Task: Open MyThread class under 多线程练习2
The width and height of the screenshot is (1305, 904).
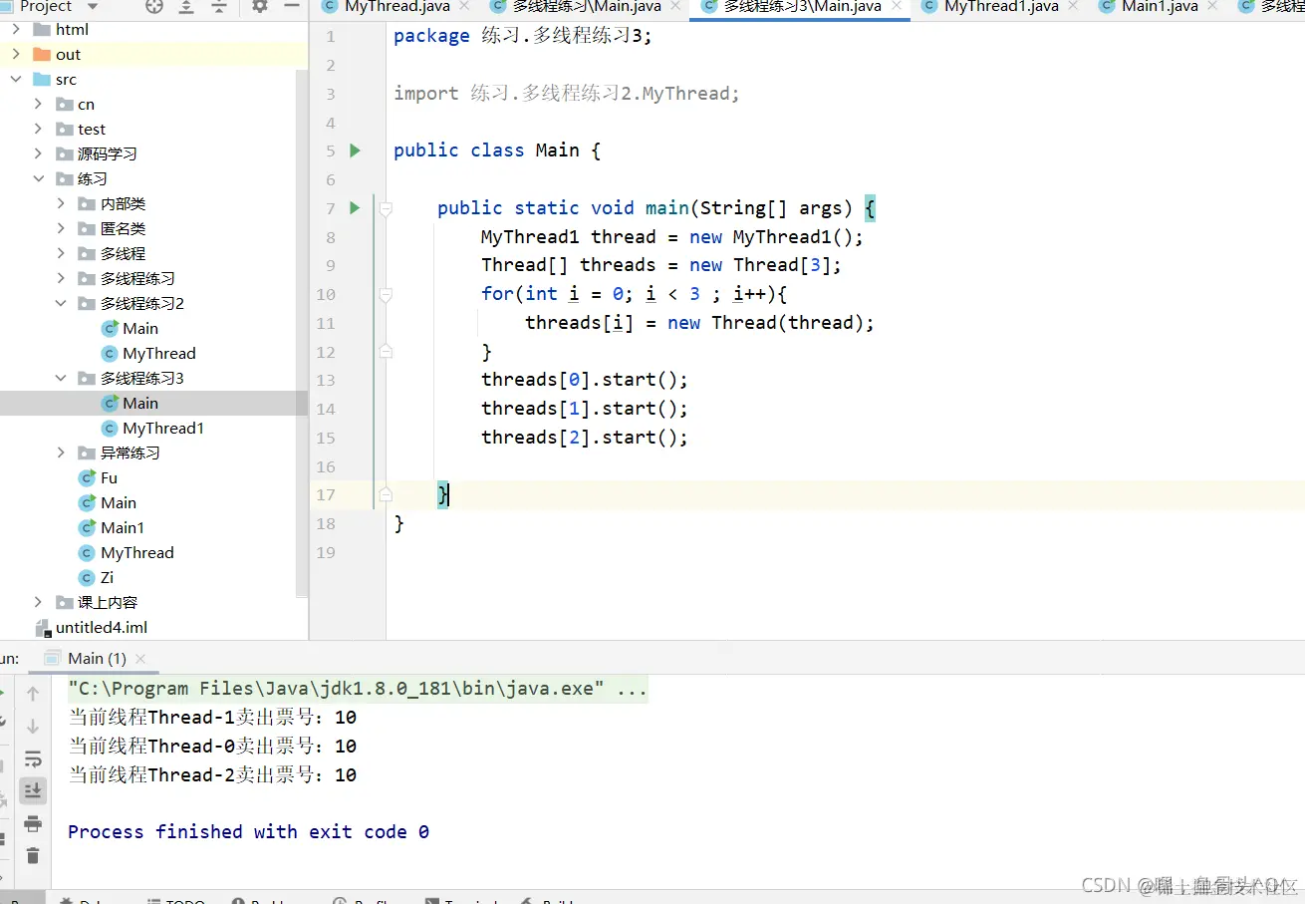Action: [x=159, y=353]
